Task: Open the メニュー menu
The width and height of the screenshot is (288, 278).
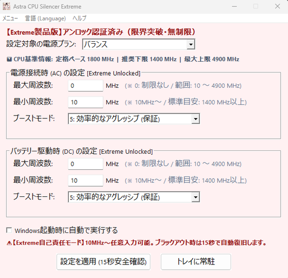Action: 10,19
